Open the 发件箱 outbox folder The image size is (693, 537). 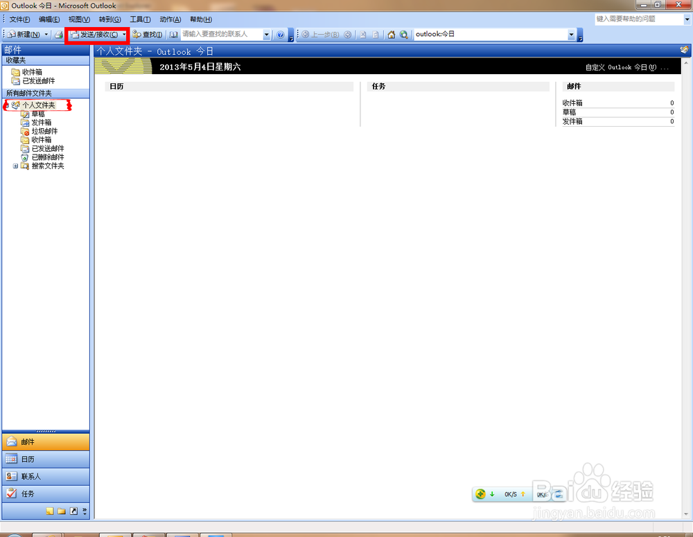pos(41,123)
